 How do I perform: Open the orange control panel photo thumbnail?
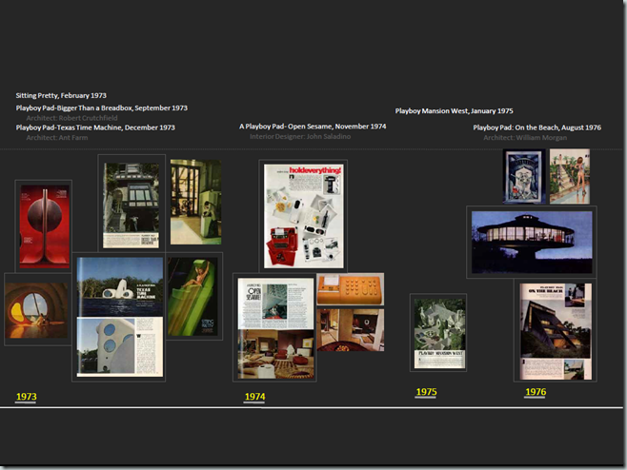[x=351, y=289]
